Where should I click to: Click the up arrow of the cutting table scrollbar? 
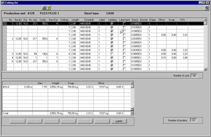[205, 19]
